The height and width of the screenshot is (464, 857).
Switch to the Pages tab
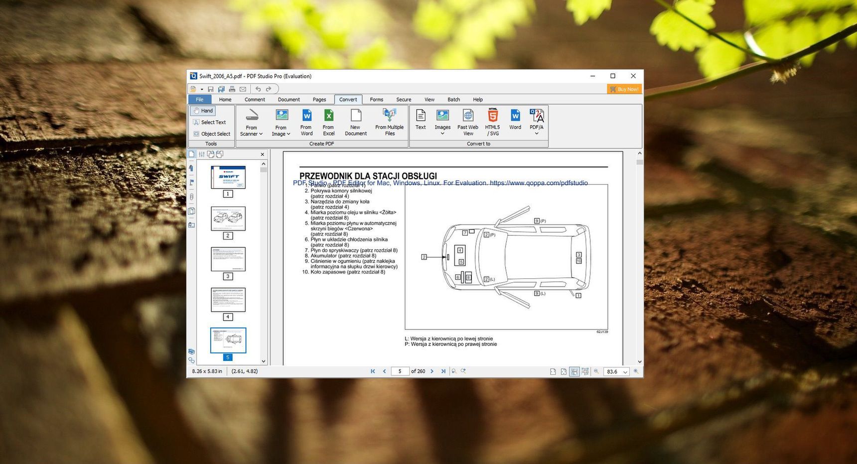click(319, 100)
